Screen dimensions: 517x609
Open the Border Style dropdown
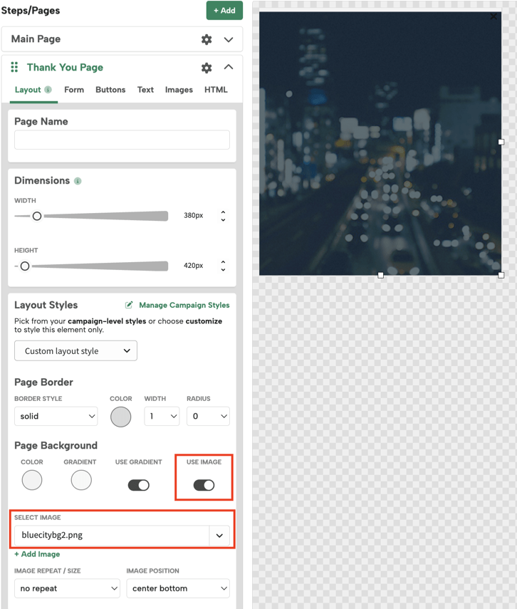point(56,416)
